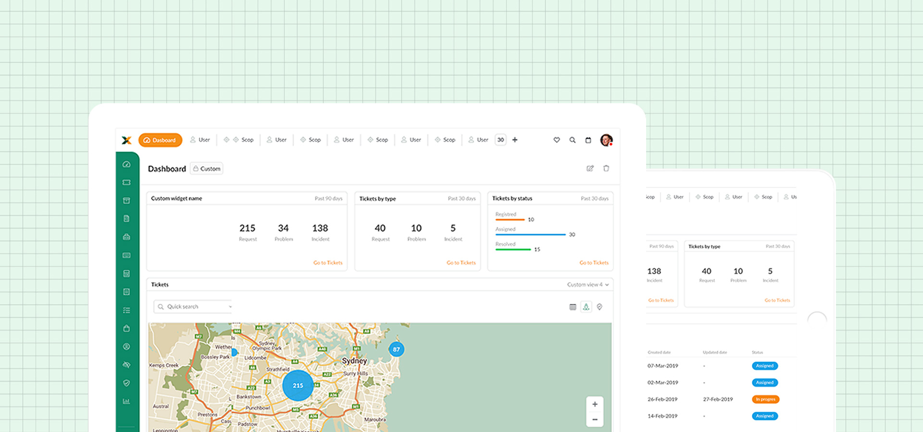Image resolution: width=923 pixels, height=432 pixels.
Task: Click the search magnifier in top bar
Action: click(x=573, y=140)
